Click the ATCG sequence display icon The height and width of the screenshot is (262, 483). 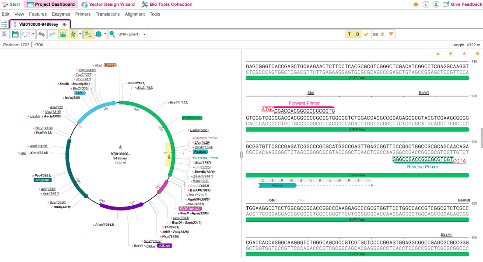pos(63,34)
